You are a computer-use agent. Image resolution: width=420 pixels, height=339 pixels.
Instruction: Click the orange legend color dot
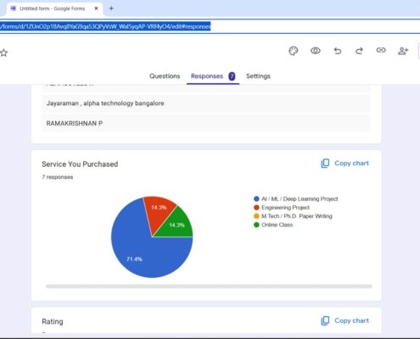(256, 216)
